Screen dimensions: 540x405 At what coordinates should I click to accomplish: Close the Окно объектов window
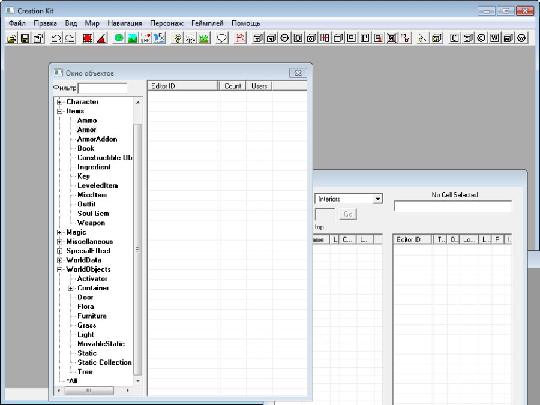[298, 73]
